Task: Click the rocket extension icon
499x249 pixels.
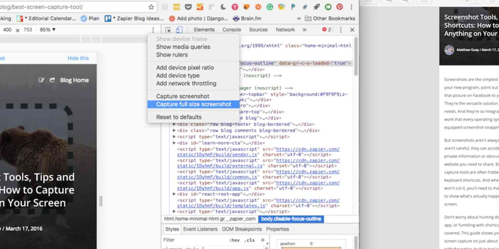Action: (x=316, y=7)
